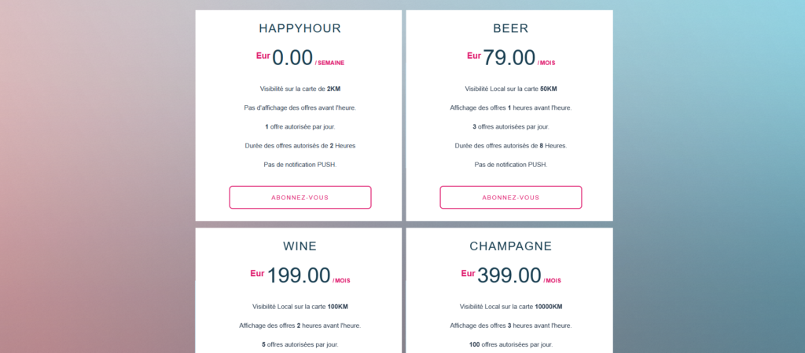Click ABONNEZ-VOUS button in the HappyHour card
Screen dimensions: 805x353
point(300,197)
